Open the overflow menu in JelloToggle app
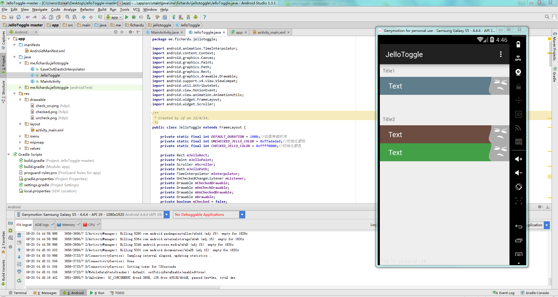The image size is (558, 297). click(500, 54)
